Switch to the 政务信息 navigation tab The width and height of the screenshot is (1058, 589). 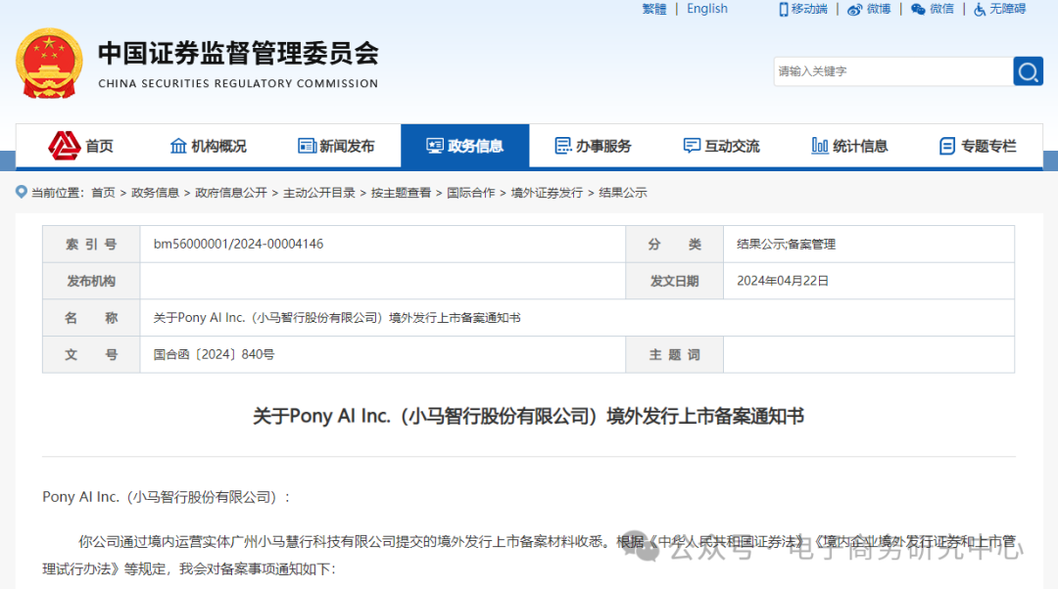464,145
